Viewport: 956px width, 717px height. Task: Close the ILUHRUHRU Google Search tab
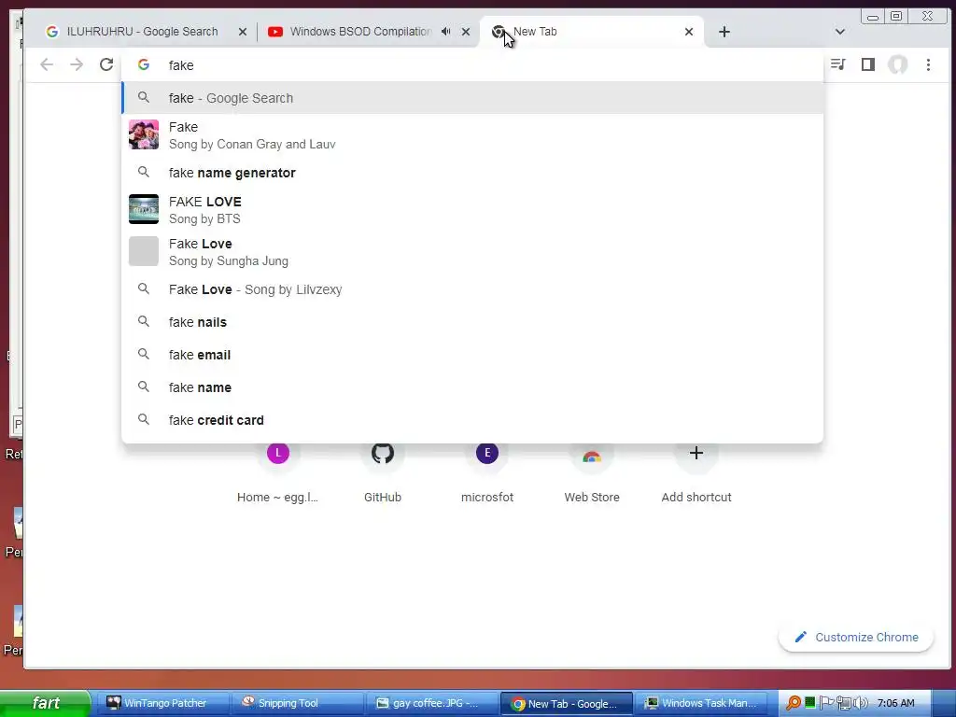click(x=243, y=32)
